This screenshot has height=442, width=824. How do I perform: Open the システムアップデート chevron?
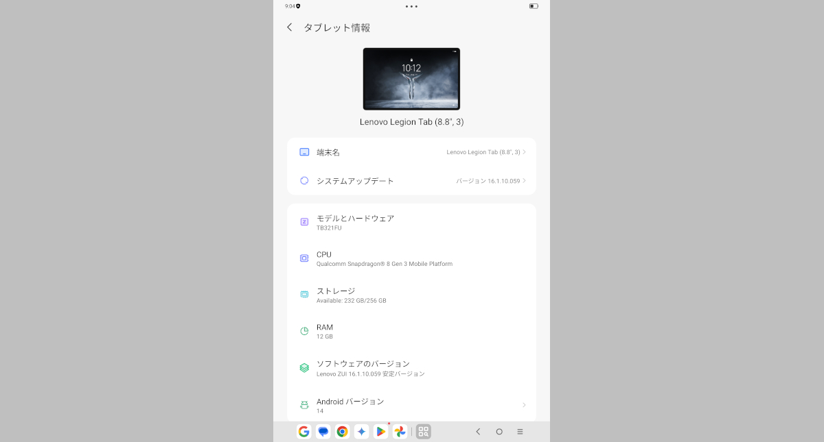524,180
